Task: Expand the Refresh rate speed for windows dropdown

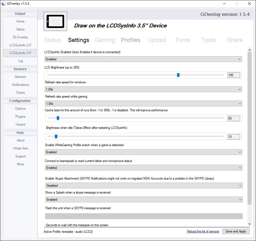Action: [x=143, y=89]
